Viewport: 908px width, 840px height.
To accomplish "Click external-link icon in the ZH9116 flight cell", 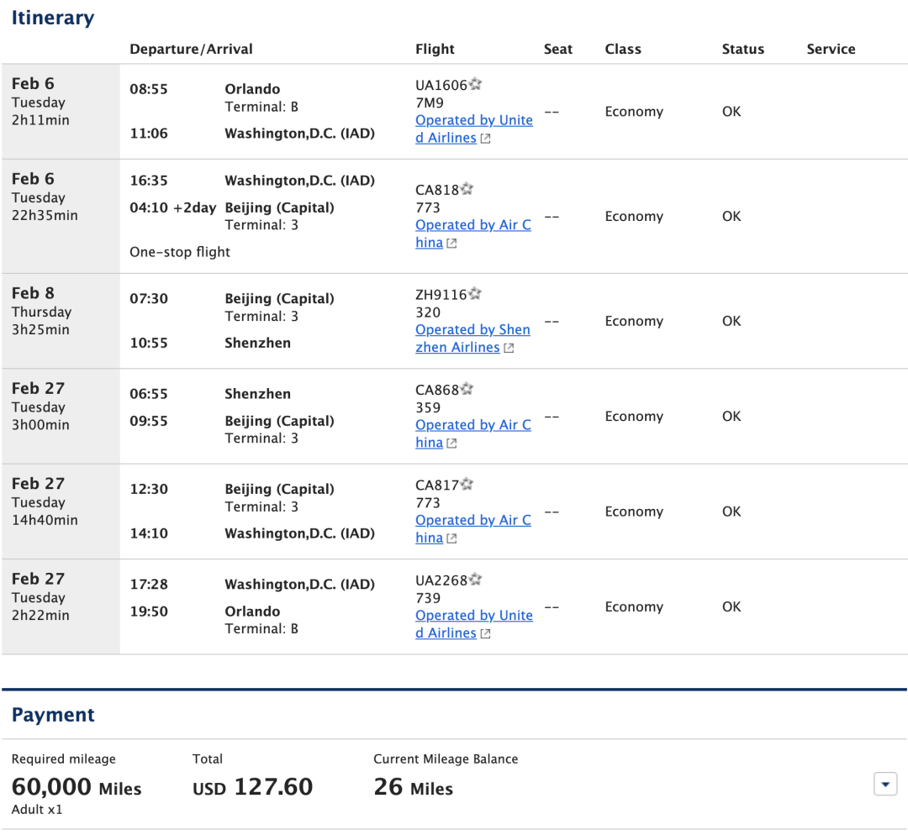I will 509,349.
